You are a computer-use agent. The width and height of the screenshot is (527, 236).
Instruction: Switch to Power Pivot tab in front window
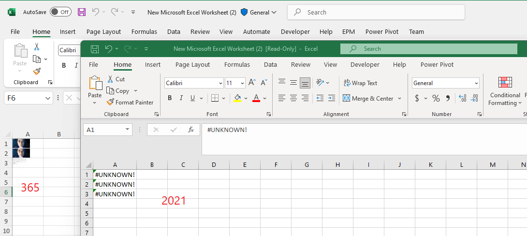(437, 64)
